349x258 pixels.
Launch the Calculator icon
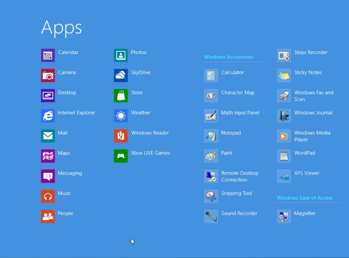click(x=211, y=76)
